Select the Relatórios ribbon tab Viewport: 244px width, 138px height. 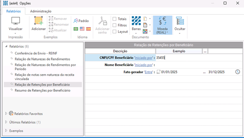(x=13, y=11)
